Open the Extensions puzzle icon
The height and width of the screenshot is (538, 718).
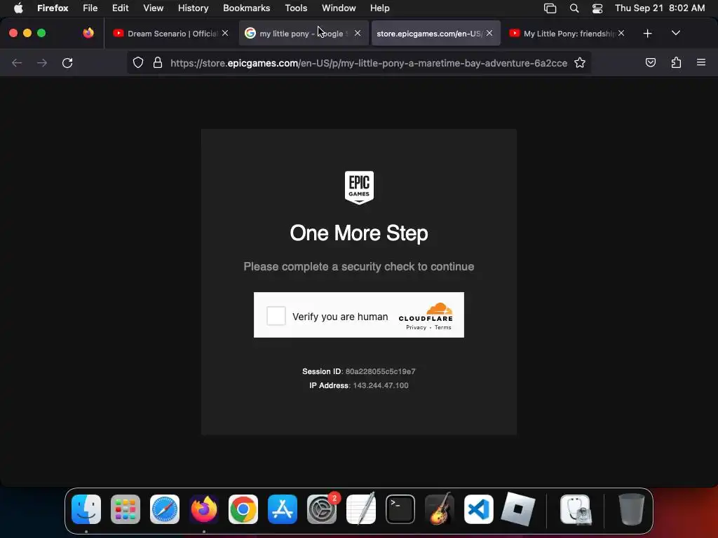click(x=676, y=62)
